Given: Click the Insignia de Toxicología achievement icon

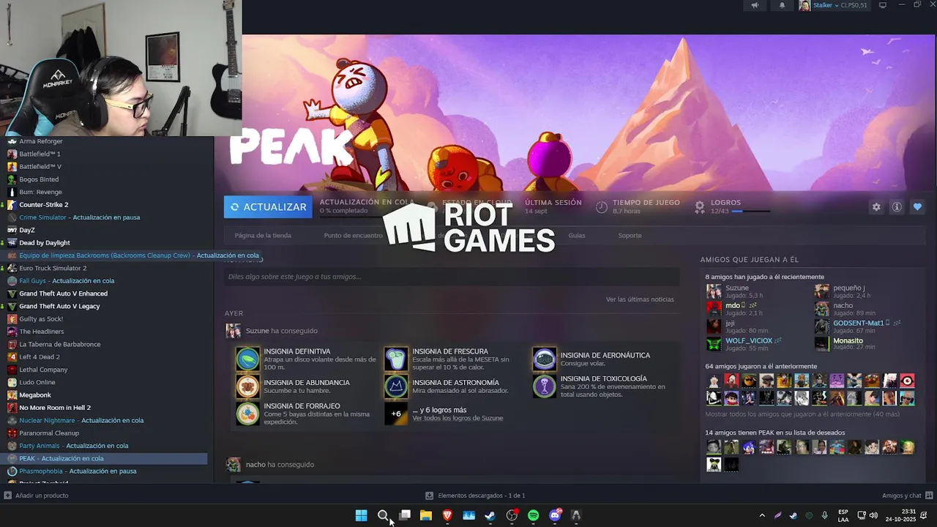Looking at the screenshot, I should click(544, 386).
